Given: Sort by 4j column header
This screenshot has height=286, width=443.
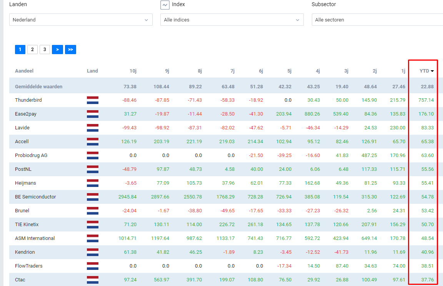Looking at the screenshot, I should point(318,71).
